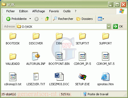Open the Favoris menu
This screenshot has height=98, width=128.
54,11
